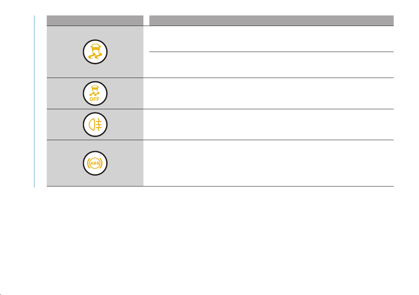Click the lower description cell beside skidding car icon
The width and height of the screenshot is (419, 295).
(271, 65)
